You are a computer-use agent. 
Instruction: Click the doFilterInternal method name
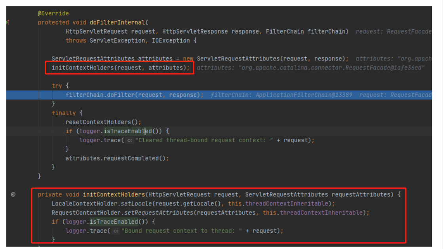coord(117,22)
